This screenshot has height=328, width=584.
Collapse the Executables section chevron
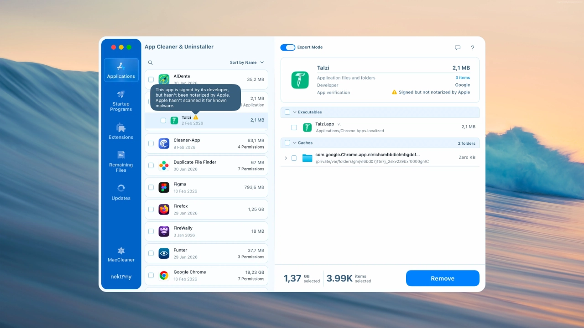pyautogui.click(x=294, y=112)
